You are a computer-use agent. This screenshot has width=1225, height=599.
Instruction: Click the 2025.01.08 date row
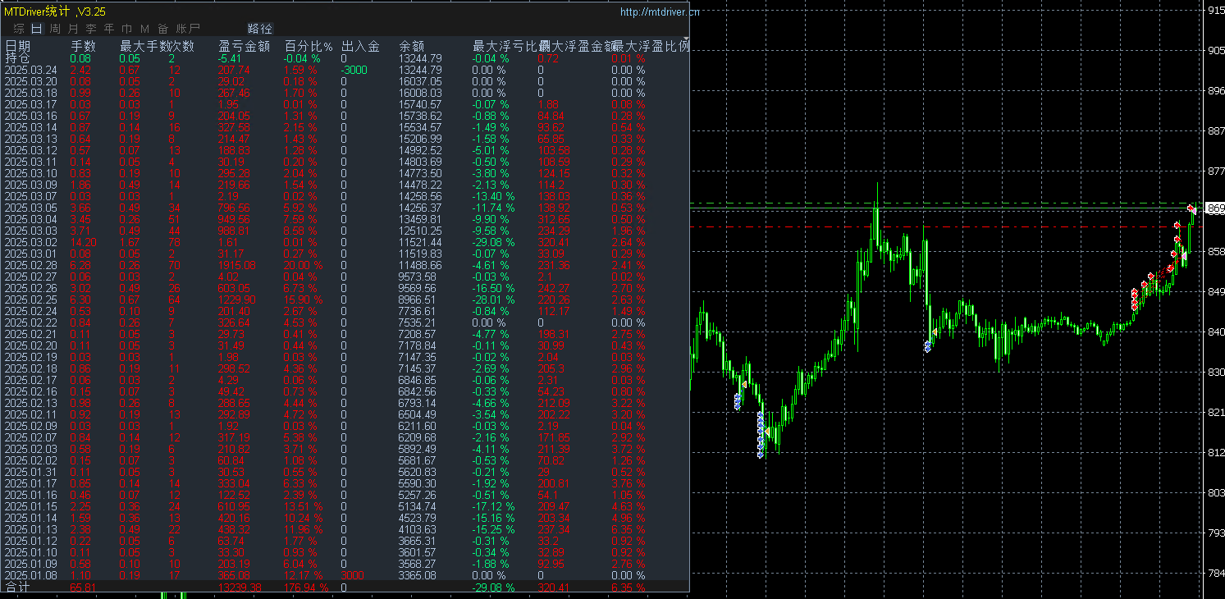point(30,575)
